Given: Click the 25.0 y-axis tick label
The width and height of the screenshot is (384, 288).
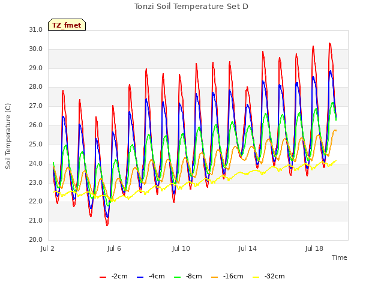Looking at the screenshot, I should (x=36, y=144).
